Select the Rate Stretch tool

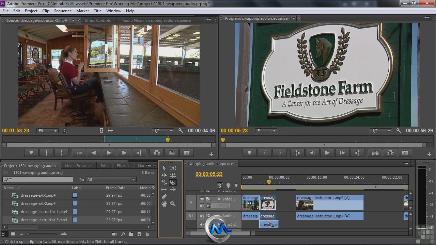[x=164, y=183]
